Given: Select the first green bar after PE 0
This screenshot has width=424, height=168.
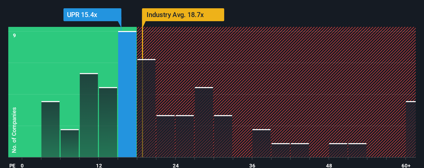Looking at the screenshot, I should pyautogui.click(x=50, y=129).
